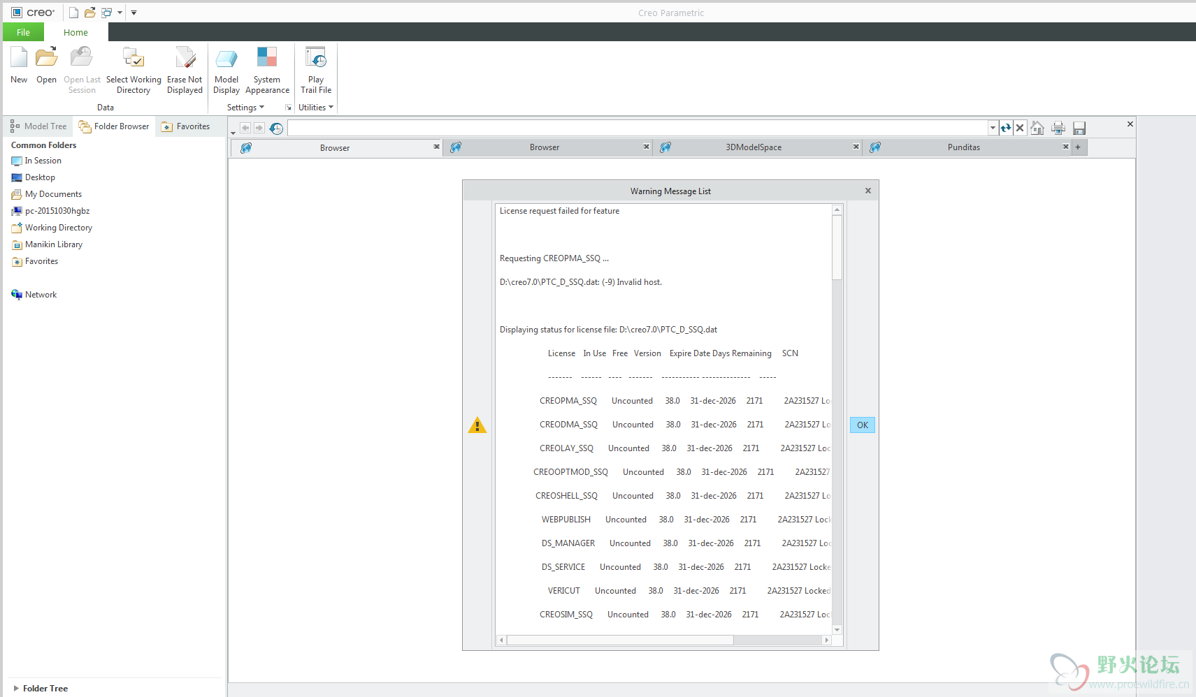Click the VERICUT license row
1196x697 pixels.
tap(689, 591)
